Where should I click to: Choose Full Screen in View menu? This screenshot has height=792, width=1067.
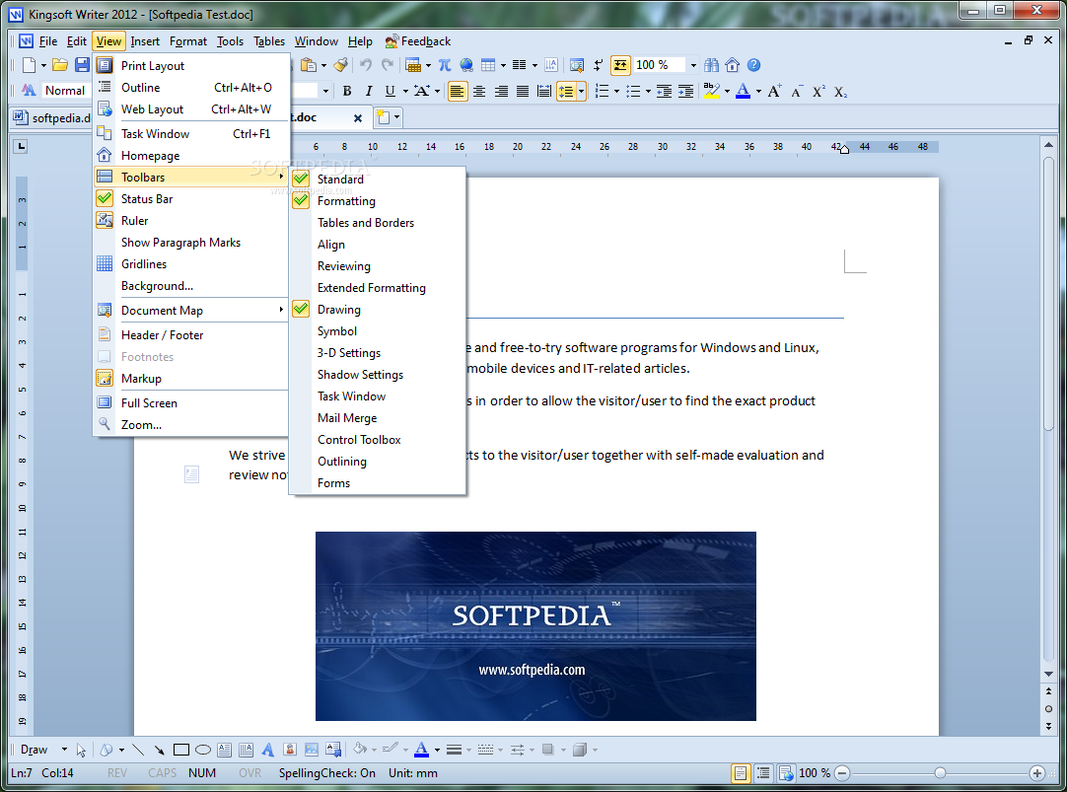point(191,402)
